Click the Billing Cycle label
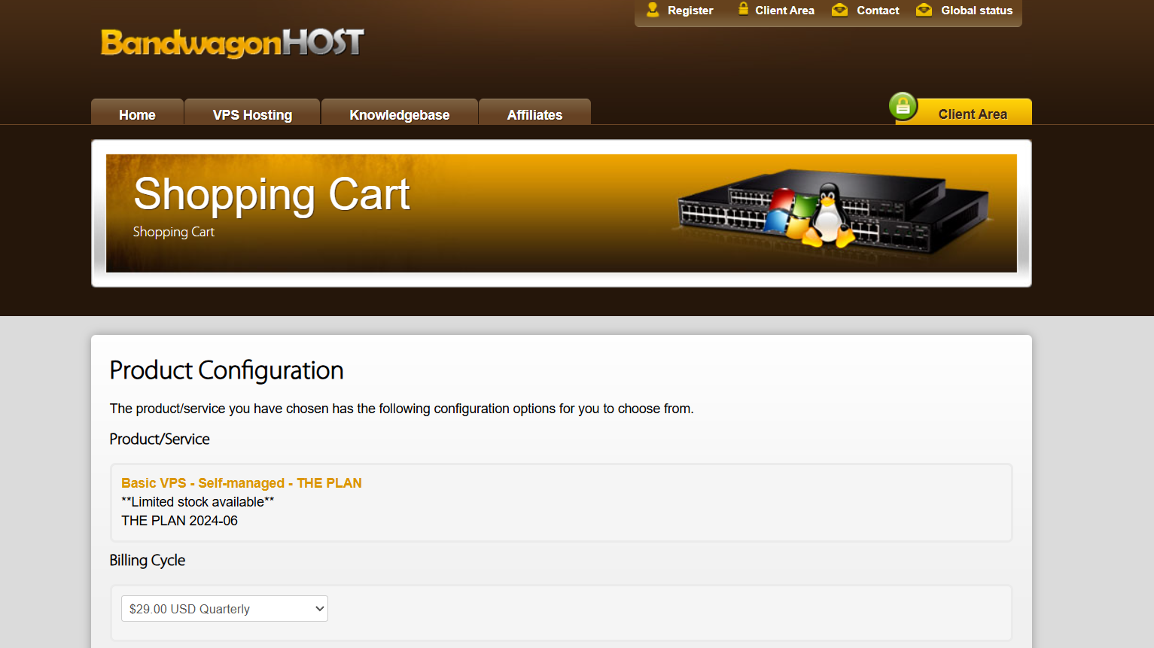1154x648 pixels. point(148,560)
